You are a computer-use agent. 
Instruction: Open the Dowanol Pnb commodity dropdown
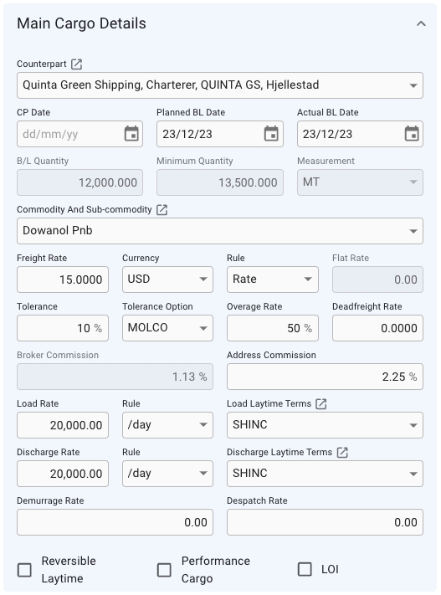click(220, 231)
